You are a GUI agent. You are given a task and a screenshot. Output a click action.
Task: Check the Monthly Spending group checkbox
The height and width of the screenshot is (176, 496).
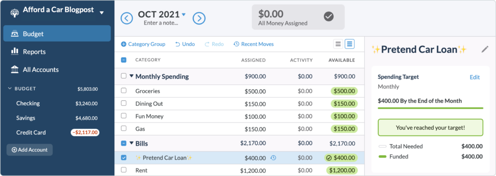(124, 76)
